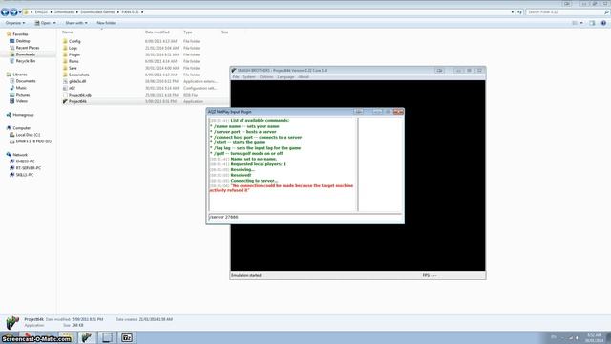Image resolution: width=611 pixels, height=344 pixels.
Task: Click the system tray volume icon
Action: click(x=577, y=337)
